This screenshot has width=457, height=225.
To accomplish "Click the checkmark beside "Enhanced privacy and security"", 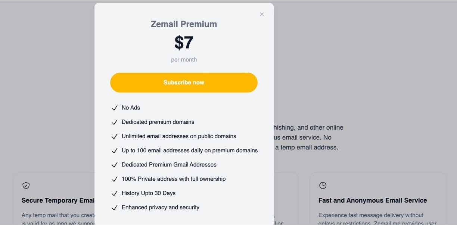I will (x=115, y=207).
